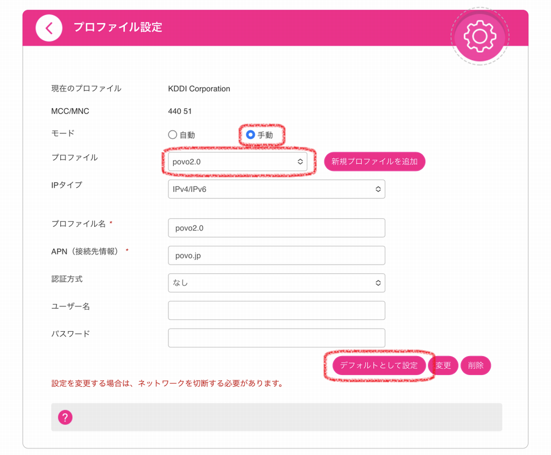This screenshot has height=455, width=551.
Task: Click the pink question mark help icon
Action: click(x=65, y=417)
